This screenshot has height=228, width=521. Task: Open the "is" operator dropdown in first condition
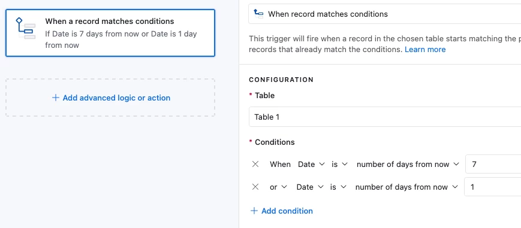tap(339, 164)
